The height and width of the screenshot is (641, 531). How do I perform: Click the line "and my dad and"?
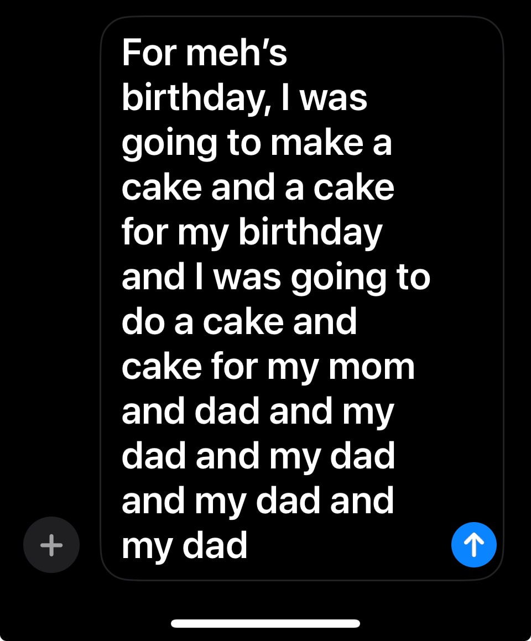point(258,501)
